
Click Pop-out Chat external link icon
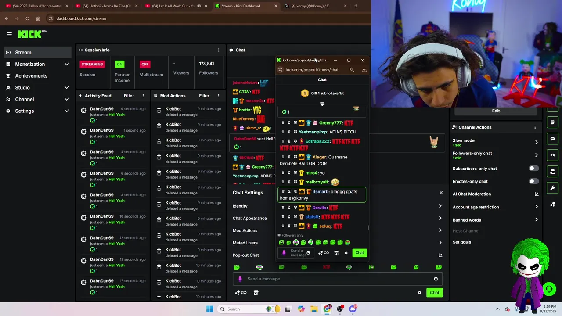pos(440,255)
